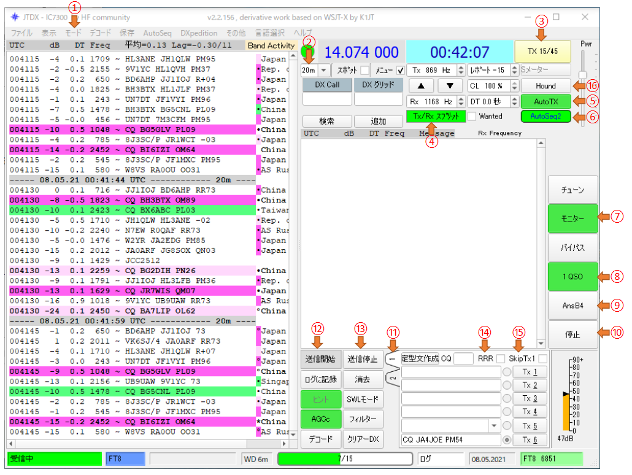632x475 pixels.
Task: Toggle the メニュー checkbox
Action: click(x=400, y=70)
